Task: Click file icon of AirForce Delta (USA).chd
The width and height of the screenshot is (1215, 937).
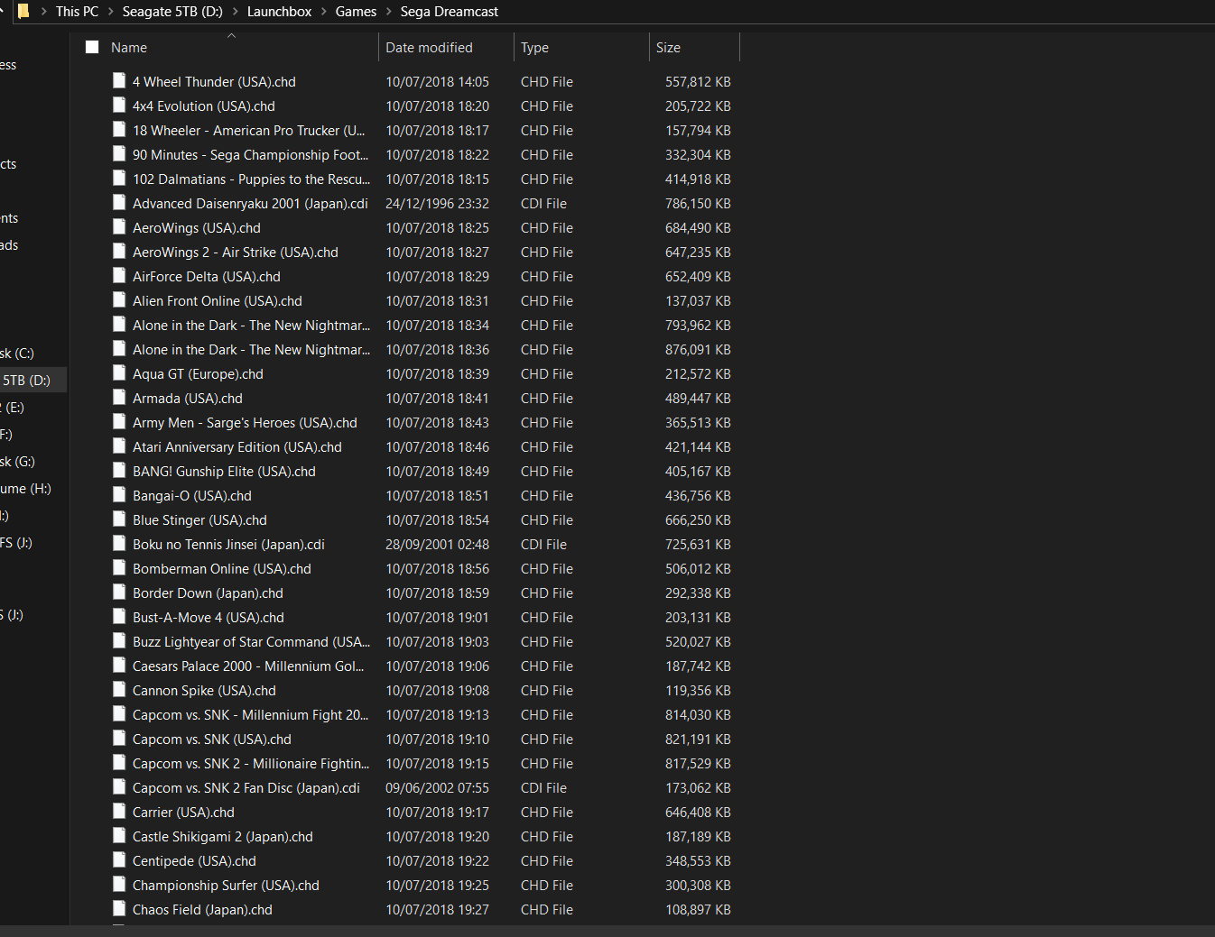Action: coord(119,275)
